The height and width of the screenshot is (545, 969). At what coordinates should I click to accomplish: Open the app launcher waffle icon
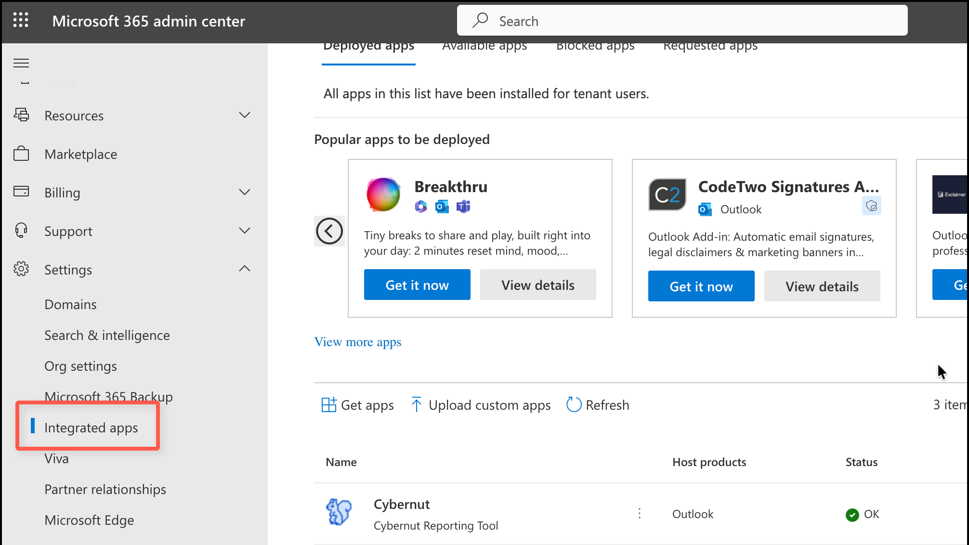21,20
